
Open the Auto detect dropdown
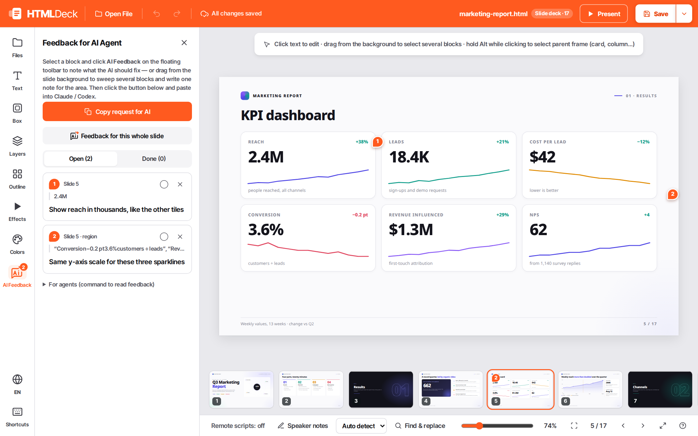coord(361,426)
